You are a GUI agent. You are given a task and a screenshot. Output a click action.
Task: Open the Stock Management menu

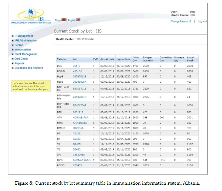26,54
